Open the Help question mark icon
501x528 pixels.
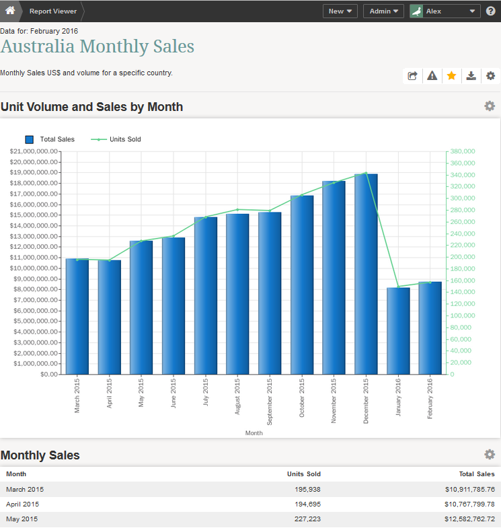(491, 11)
